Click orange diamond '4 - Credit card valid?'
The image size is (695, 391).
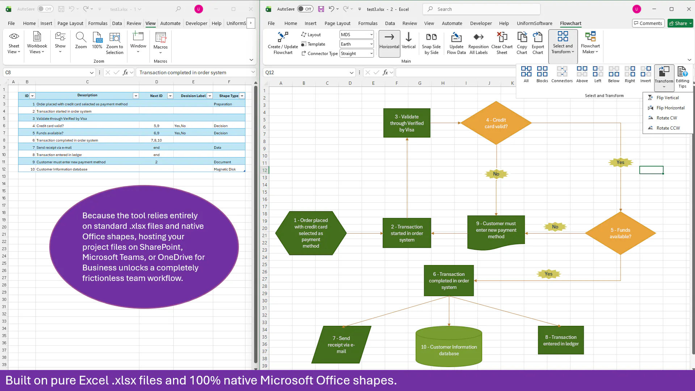click(x=496, y=123)
